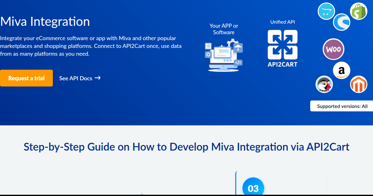
Task: Click the WooCommerce Woo logo icon
Action: pos(334,49)
